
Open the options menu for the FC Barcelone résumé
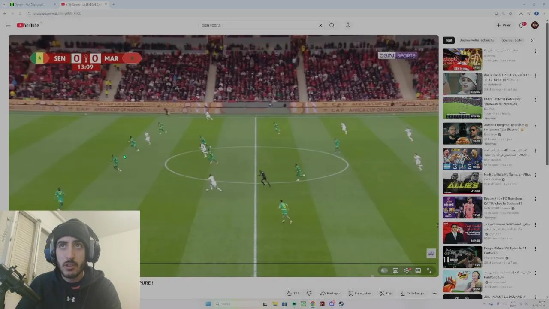[535, 200]
